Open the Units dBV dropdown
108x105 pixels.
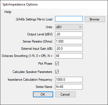point(69,27)
